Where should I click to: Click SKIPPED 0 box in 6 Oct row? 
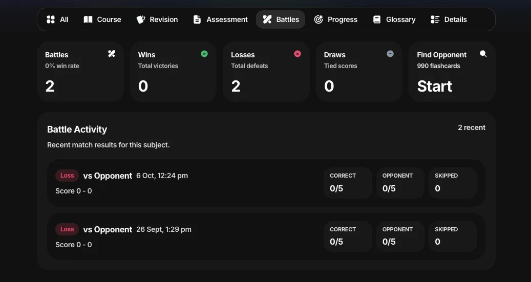pyautogui.click(x=453, y=183)
